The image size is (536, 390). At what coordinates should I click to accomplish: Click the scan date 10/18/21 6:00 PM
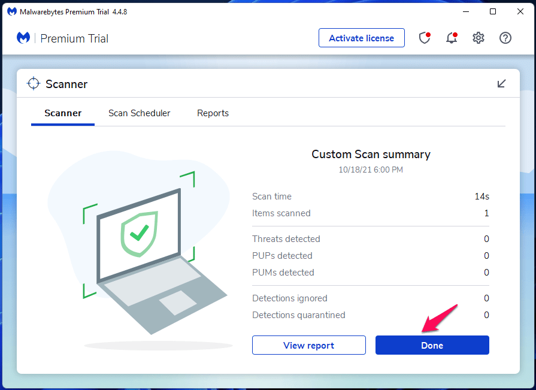click(371, 170)
